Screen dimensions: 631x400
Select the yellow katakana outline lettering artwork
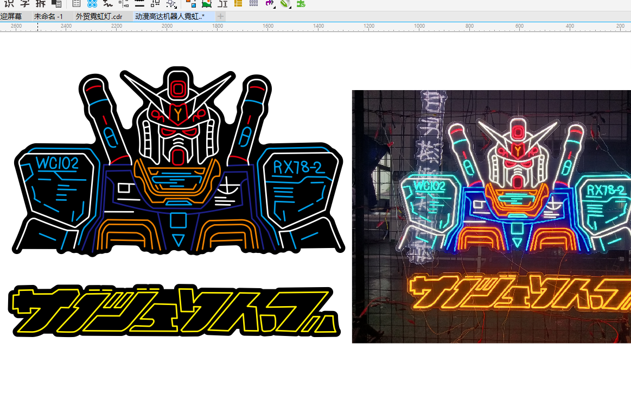click(x=174, y=310)
